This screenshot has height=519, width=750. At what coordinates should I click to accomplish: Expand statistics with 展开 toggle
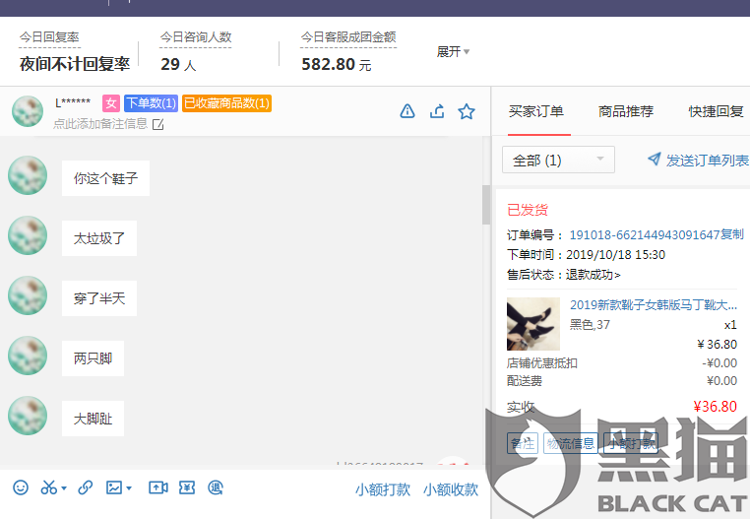point(453,51)
